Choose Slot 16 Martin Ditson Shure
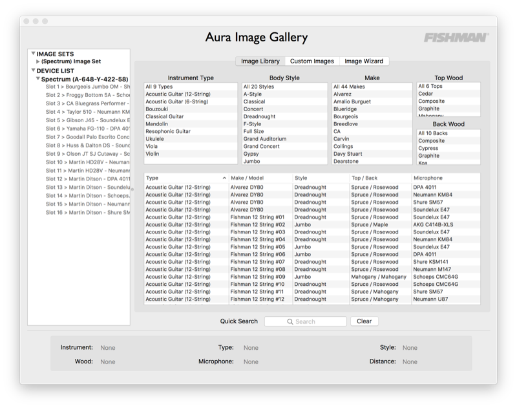The width and height of the screenshot is (517, 408). [88, 213]
